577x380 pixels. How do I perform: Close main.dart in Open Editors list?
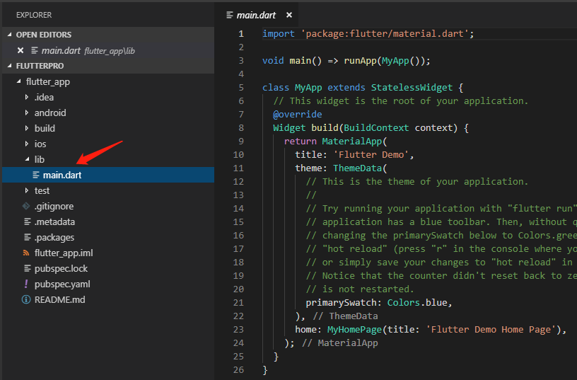(x=21, y=50)
